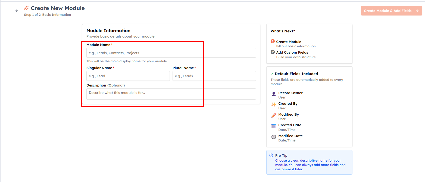
Task: Go back using the left arrow icon
Action: click(17, 11)
